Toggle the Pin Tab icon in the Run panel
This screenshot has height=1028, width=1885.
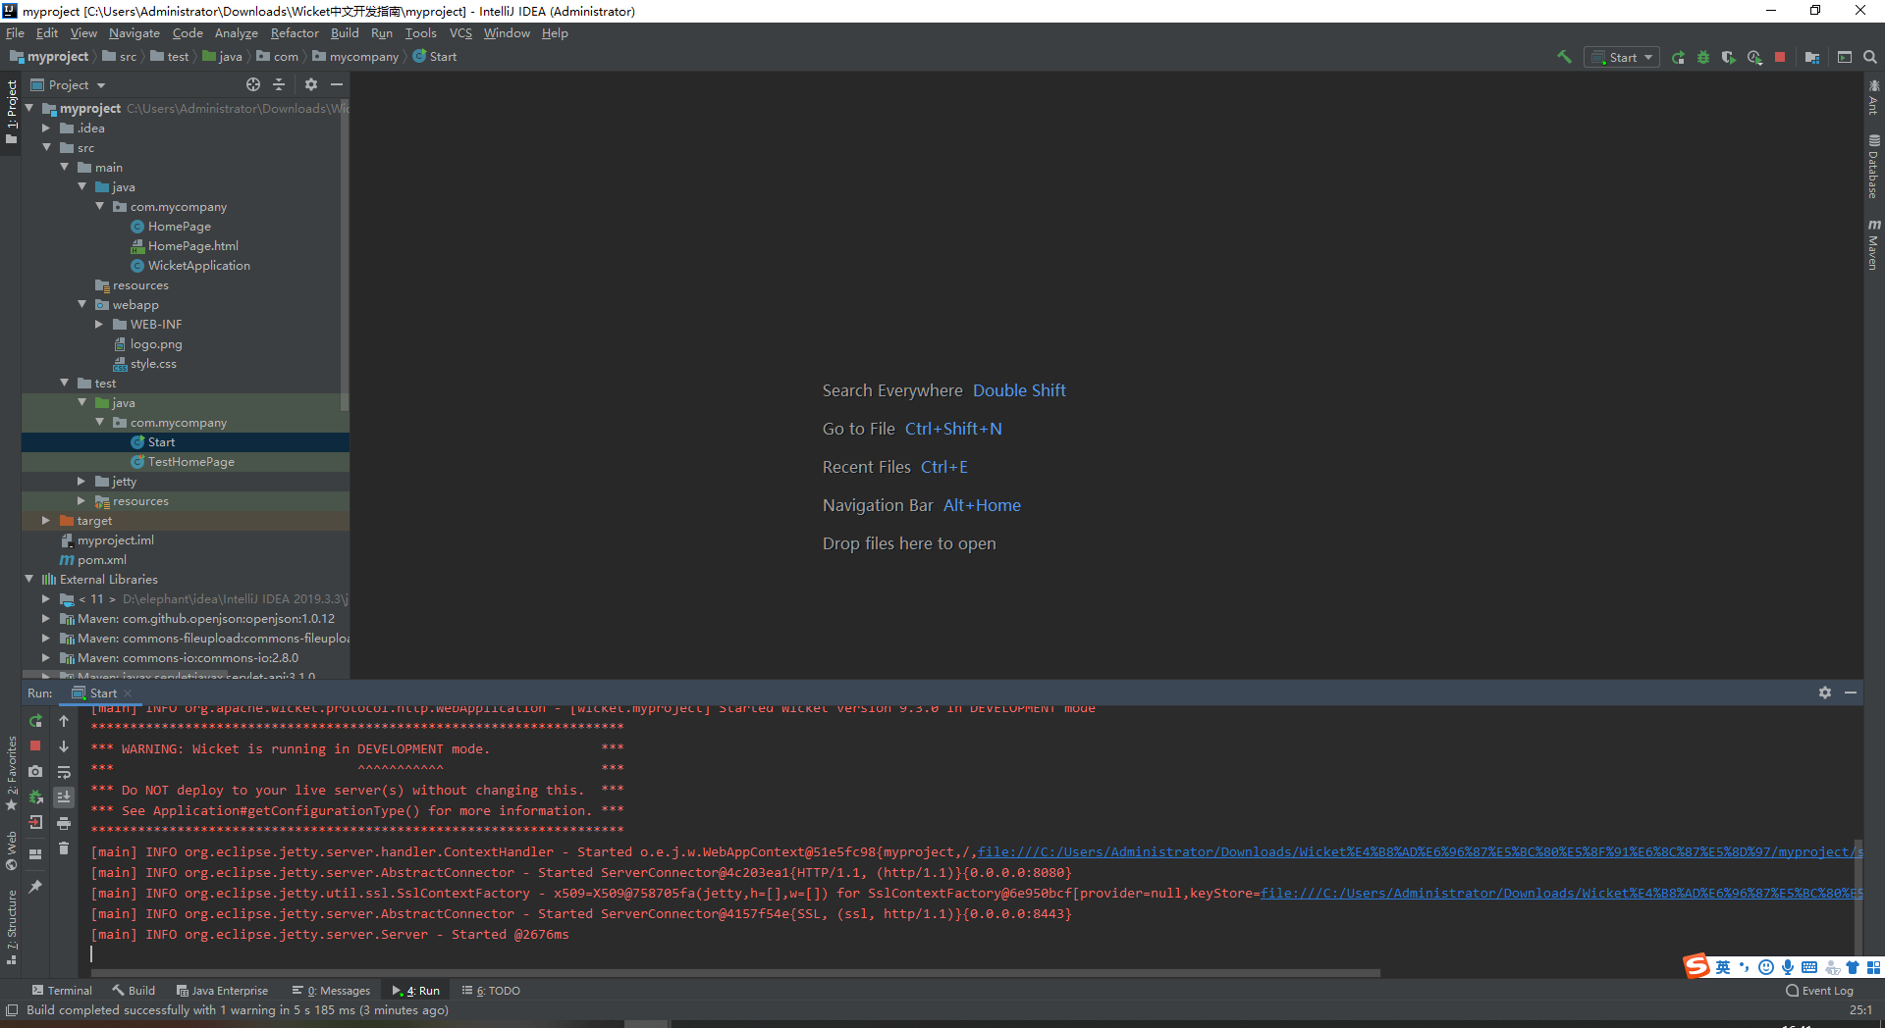tap(35, 887)
